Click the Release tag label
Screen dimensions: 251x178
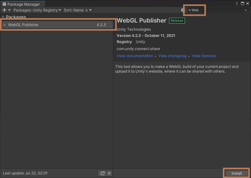click(x=177, y=20)
